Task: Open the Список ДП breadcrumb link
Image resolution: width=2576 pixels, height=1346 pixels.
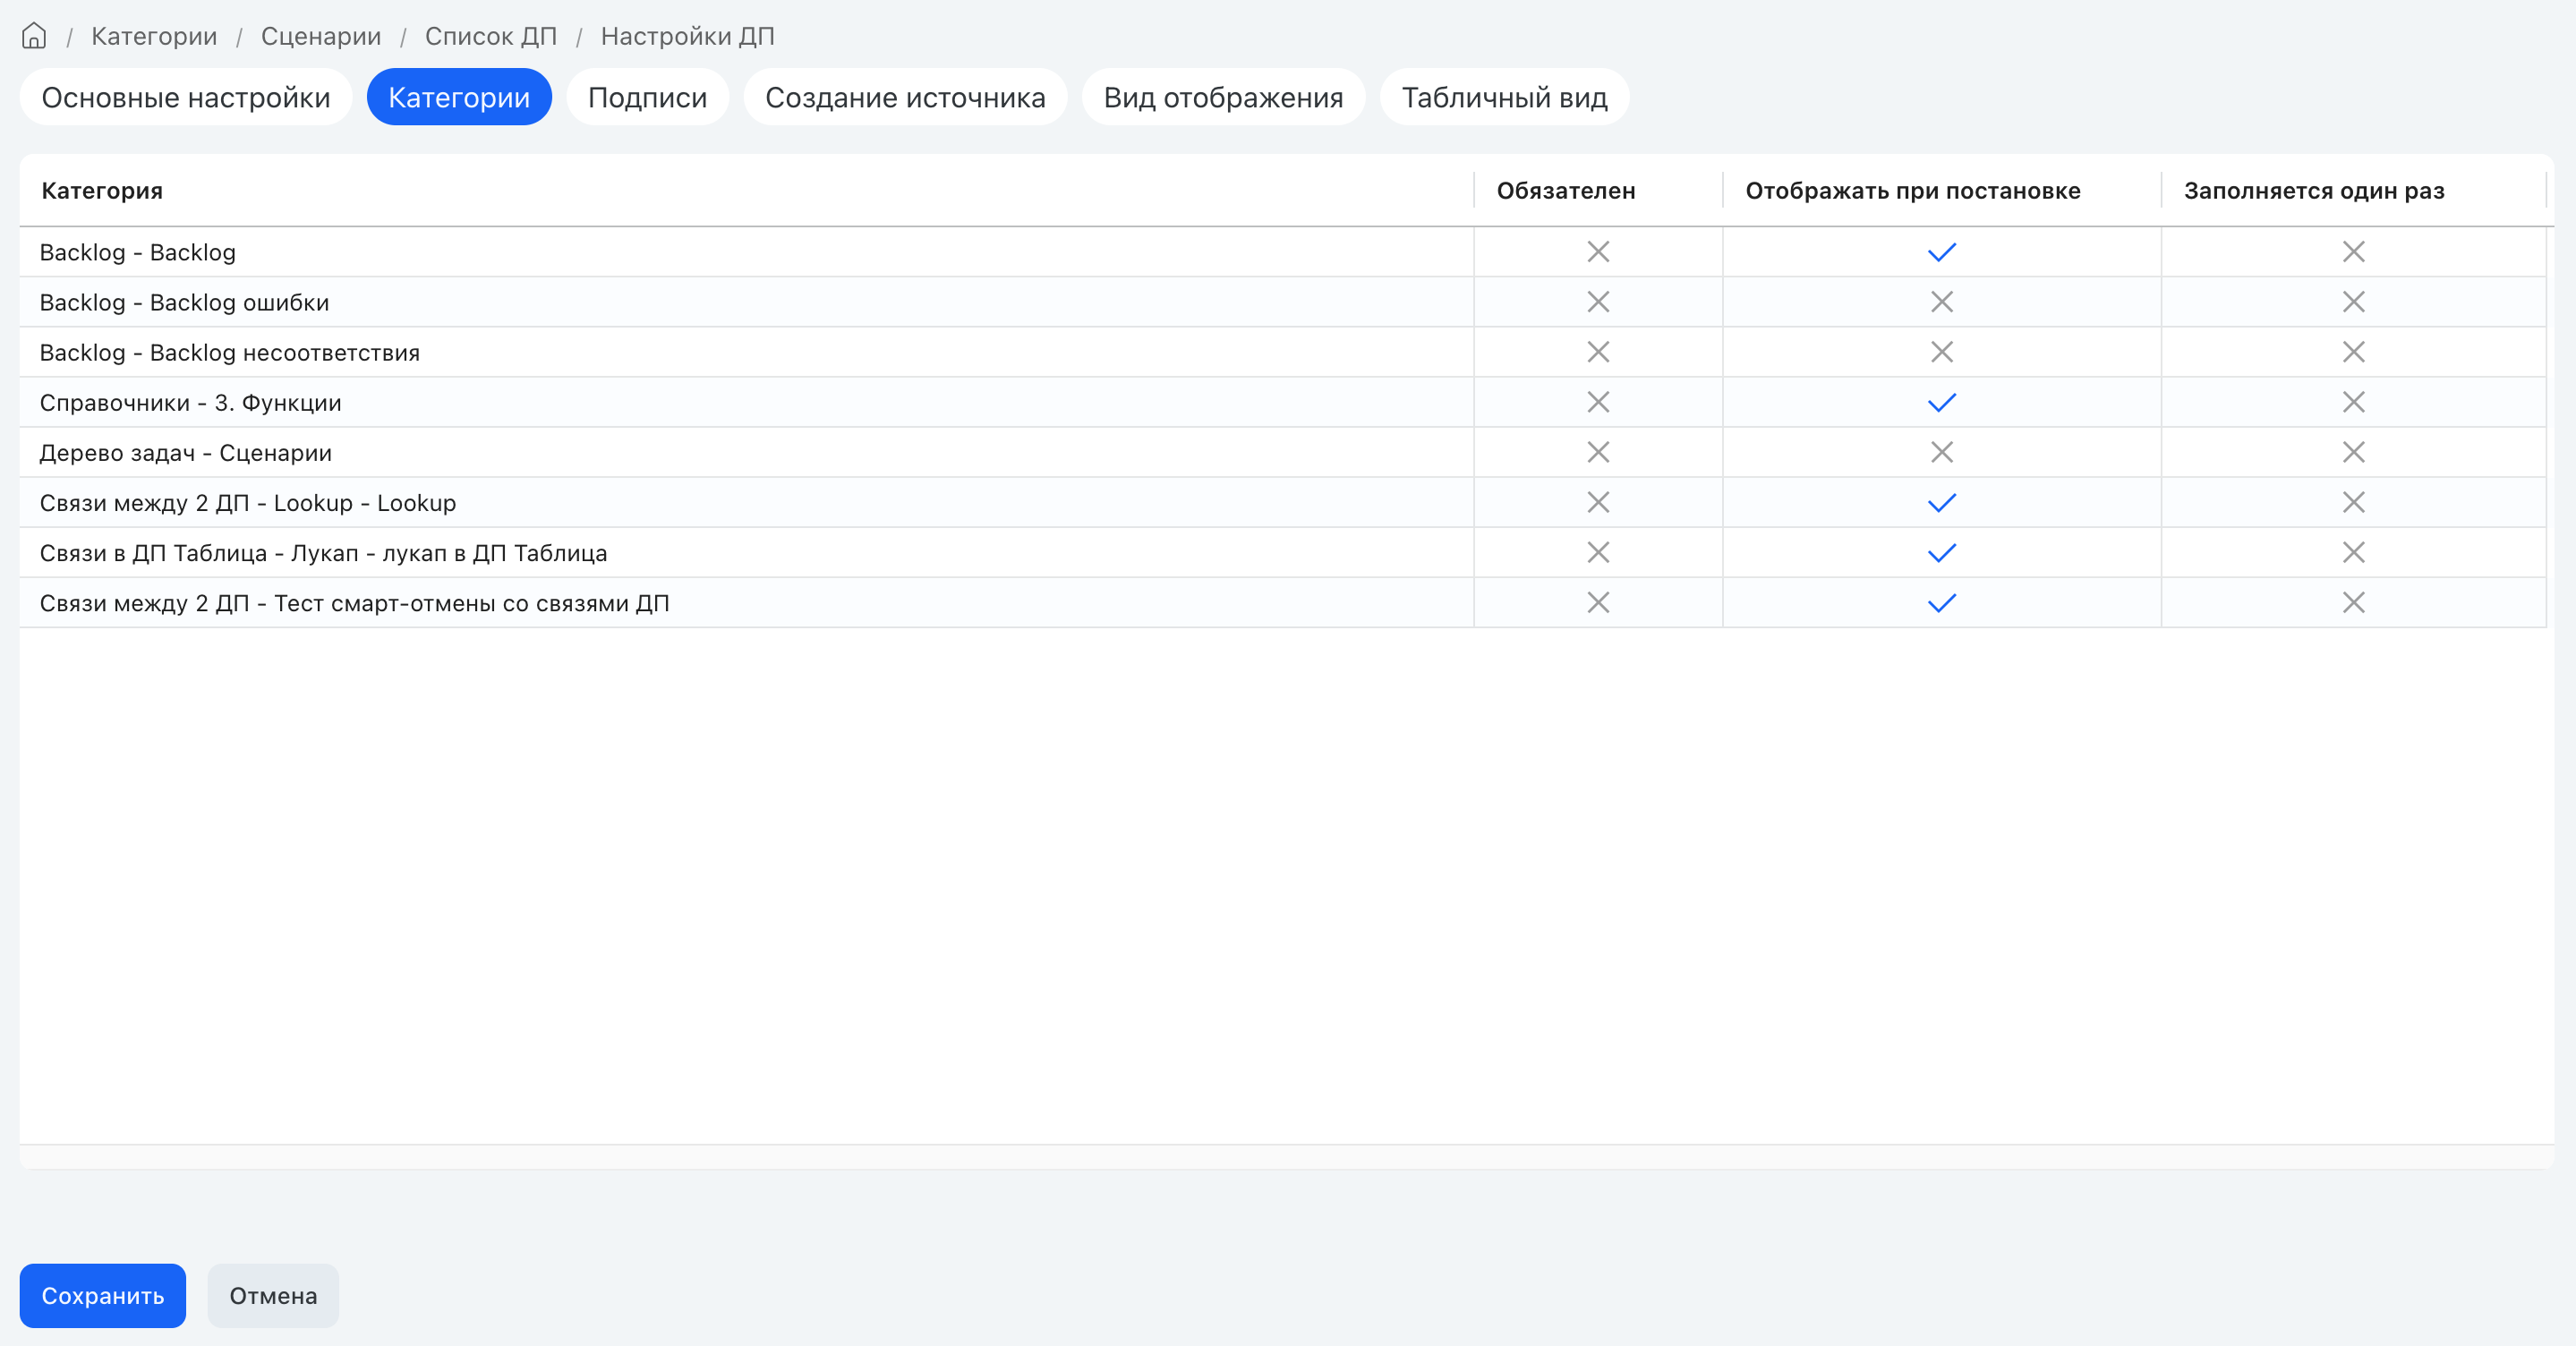Action: coord(491,36)
